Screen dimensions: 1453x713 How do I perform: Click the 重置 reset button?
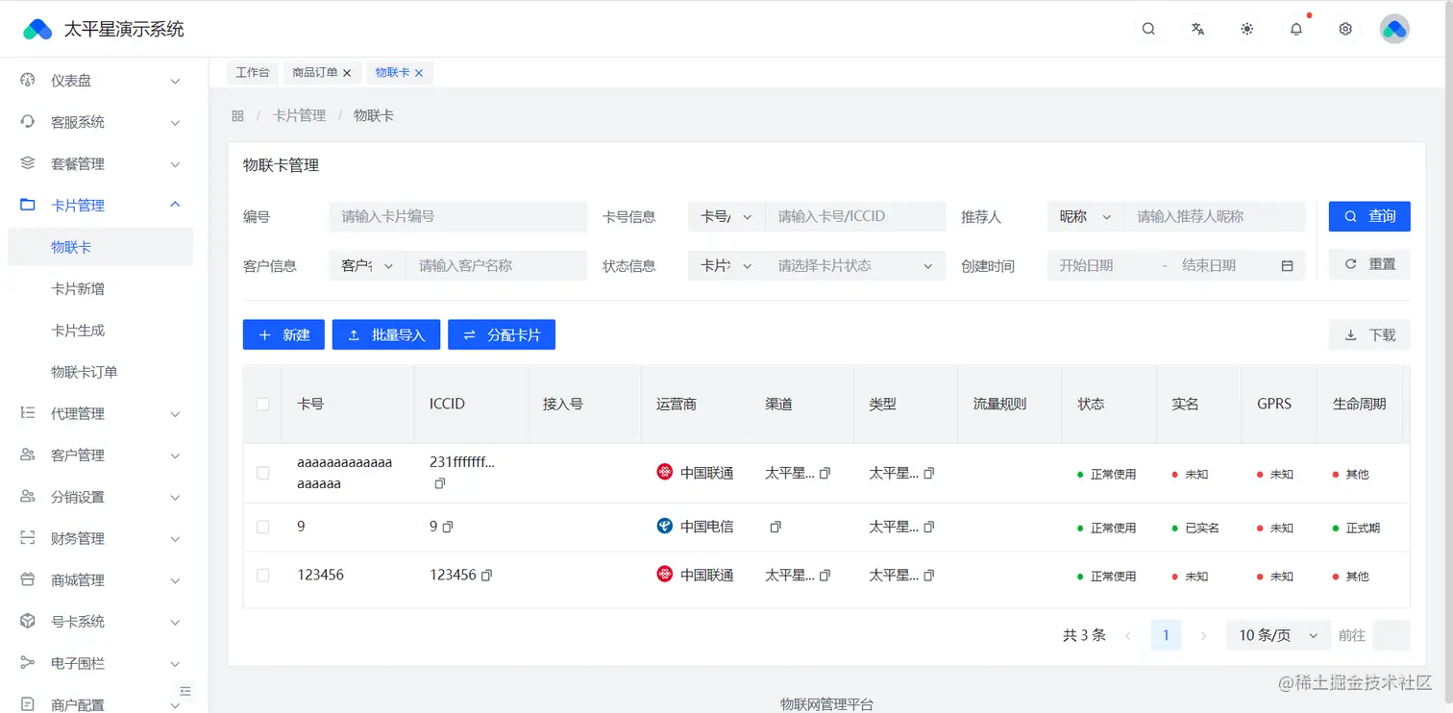pos(1369,264)
